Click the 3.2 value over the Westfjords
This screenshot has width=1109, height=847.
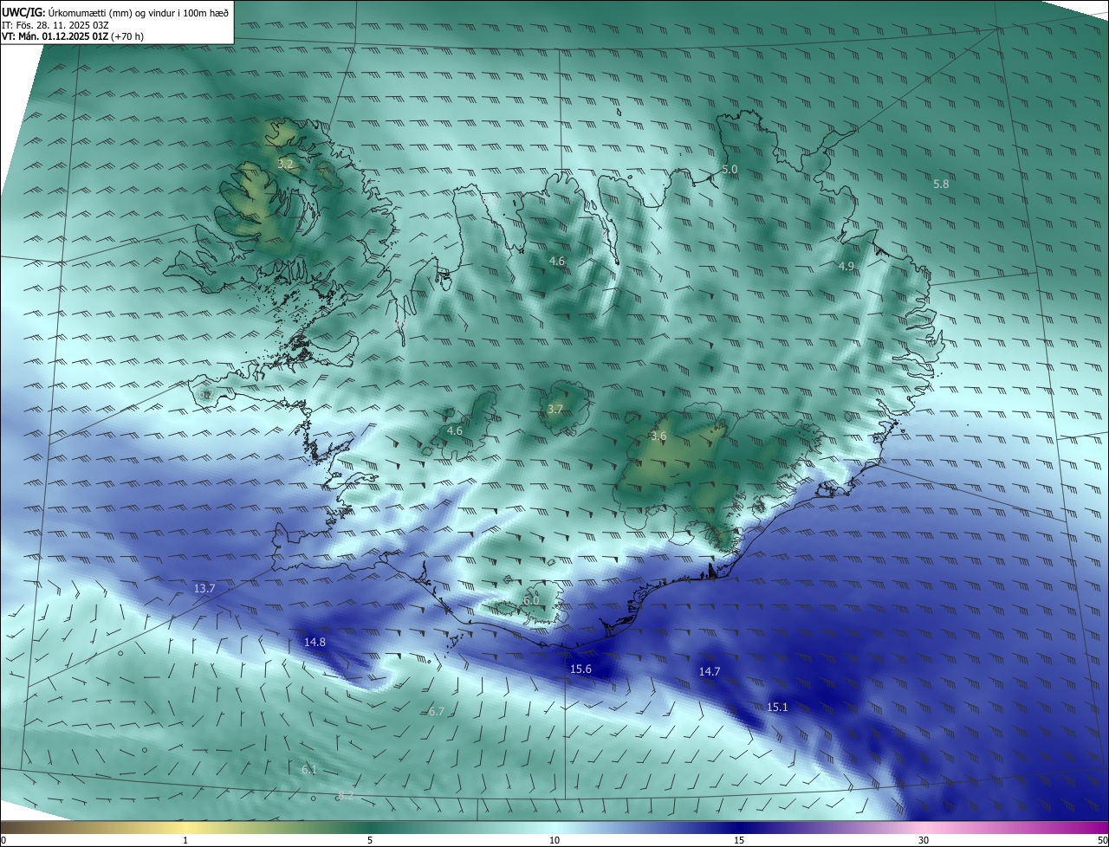coord(286,163)
